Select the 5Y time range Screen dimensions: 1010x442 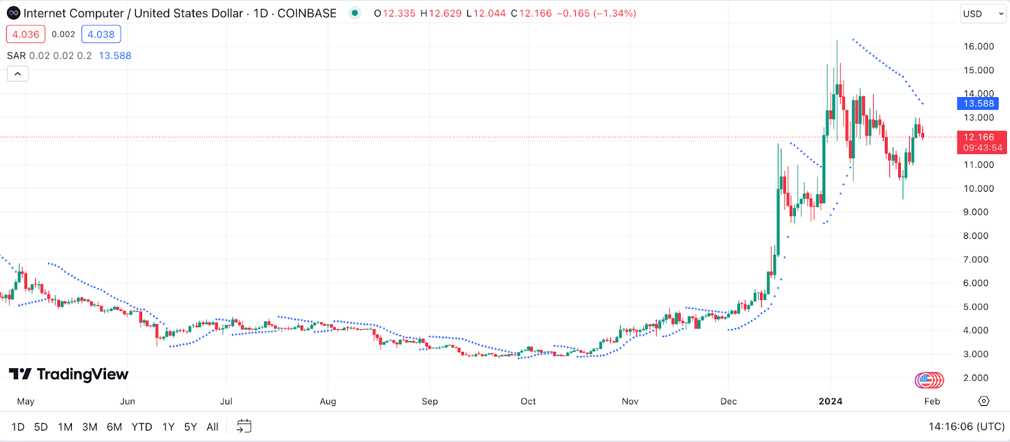click(190, 427)
